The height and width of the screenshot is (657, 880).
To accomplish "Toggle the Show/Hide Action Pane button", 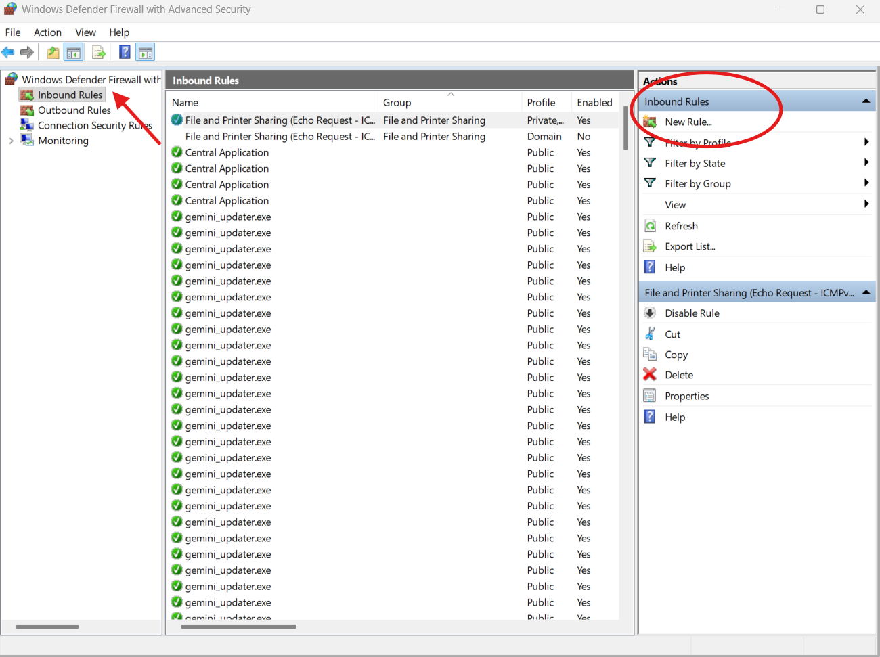I will tap(145, 52).
